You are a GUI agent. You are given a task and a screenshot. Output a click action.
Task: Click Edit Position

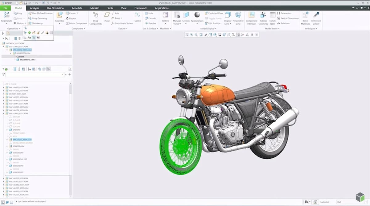click(212, 23)
